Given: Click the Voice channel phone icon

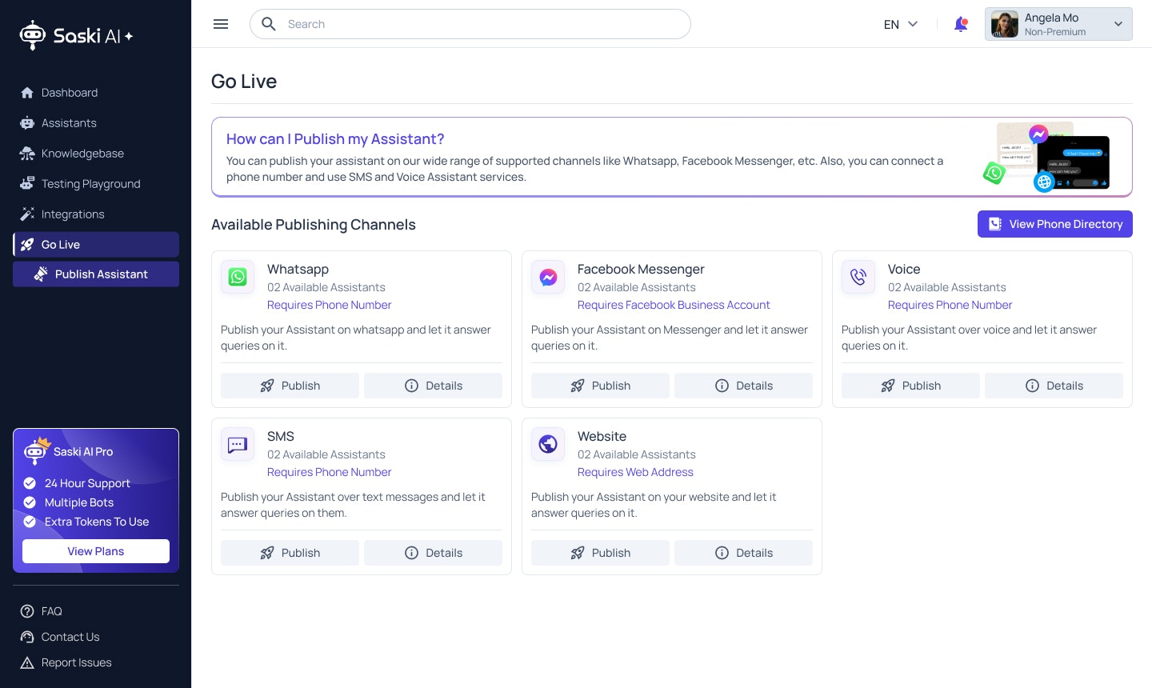Looking at the screenshot, I should coord(858,277).
